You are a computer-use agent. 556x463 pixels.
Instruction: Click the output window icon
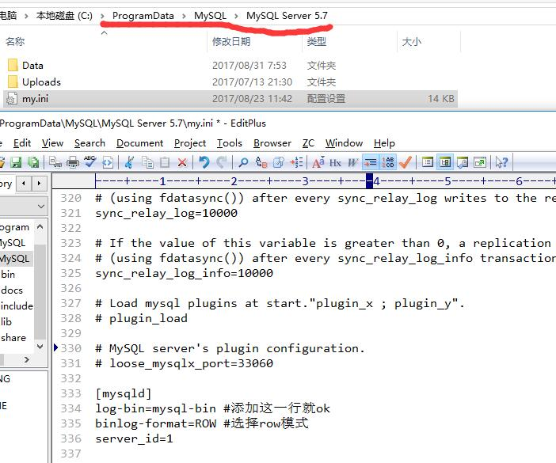point(463,162)
